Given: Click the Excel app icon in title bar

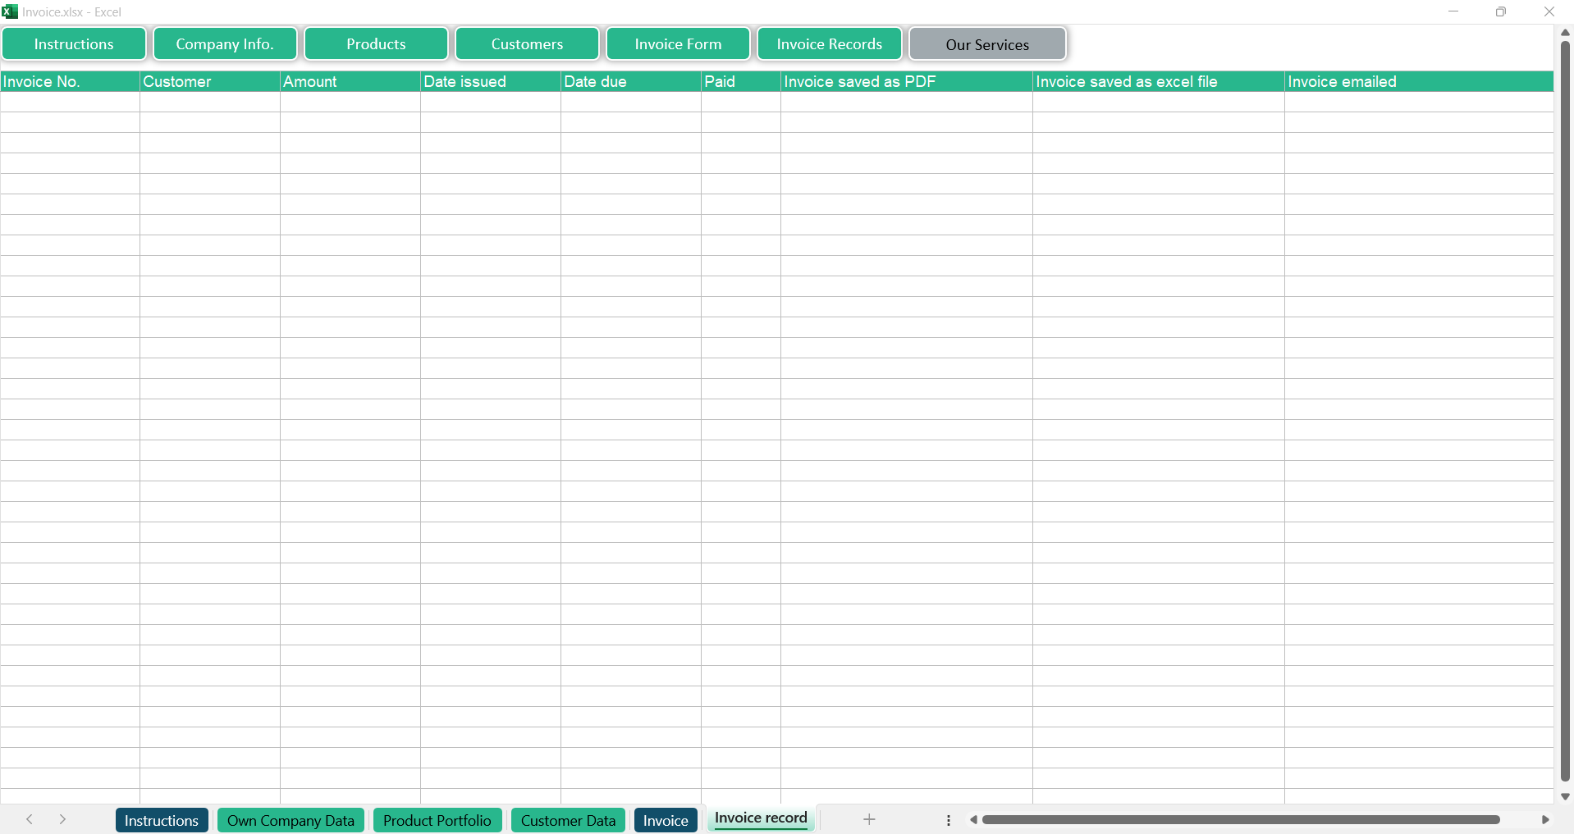Looking at the screenshot, I should coord(10,11).
